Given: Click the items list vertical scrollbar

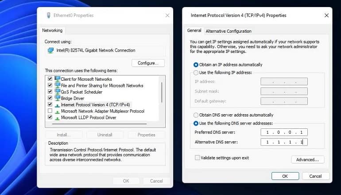Looking at the screenshot, I should coord(162,92).
